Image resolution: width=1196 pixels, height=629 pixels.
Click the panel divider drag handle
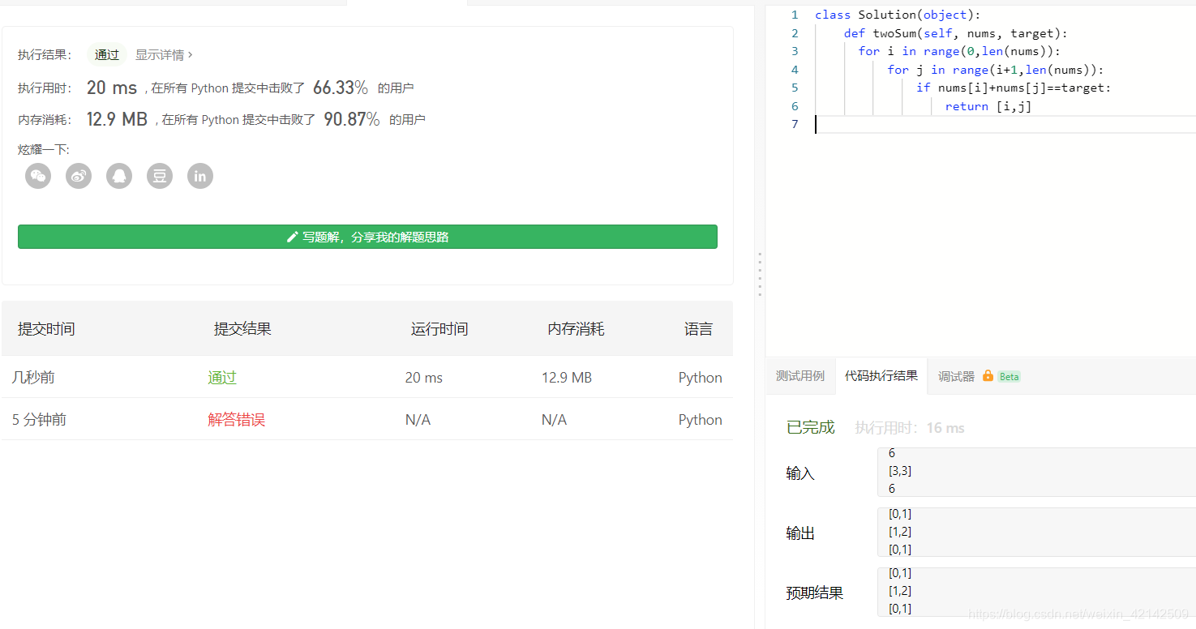point(760,274)
